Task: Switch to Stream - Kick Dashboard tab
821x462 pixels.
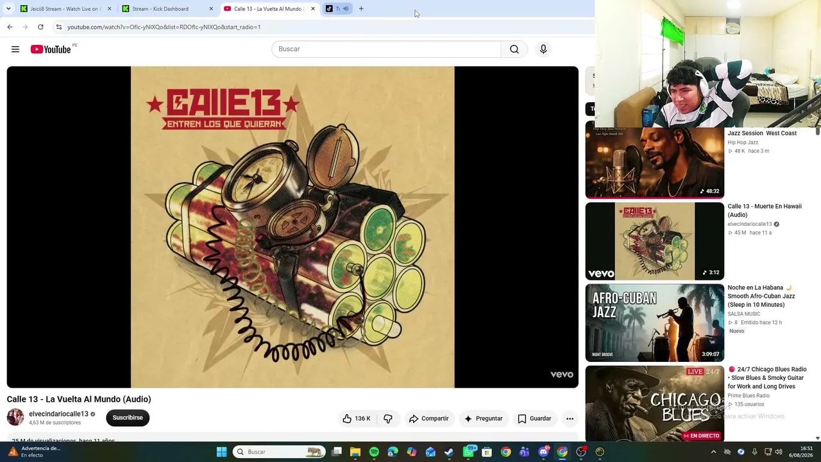Action: (x=167, y=9)
